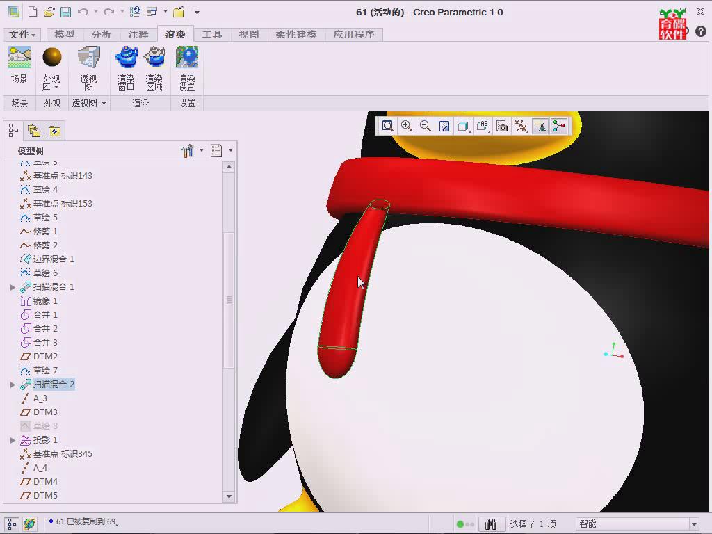The height and width of the screenshot is (534, 712).
Task: Zoom in using the graphics toolbar
Action: [406, 126]
